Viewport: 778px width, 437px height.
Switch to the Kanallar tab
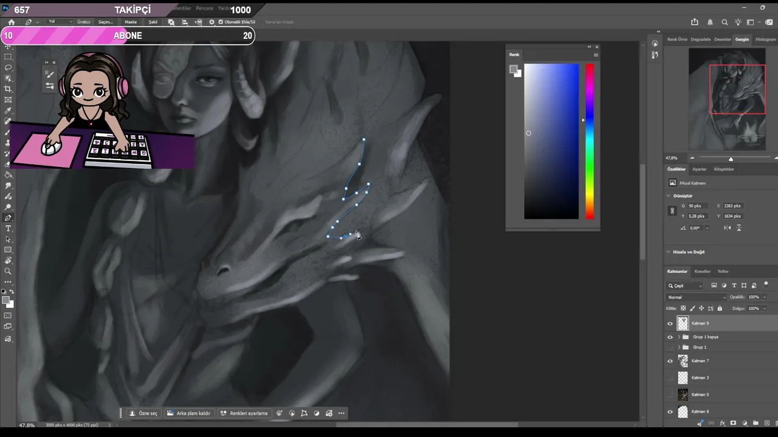pos(703,271)
